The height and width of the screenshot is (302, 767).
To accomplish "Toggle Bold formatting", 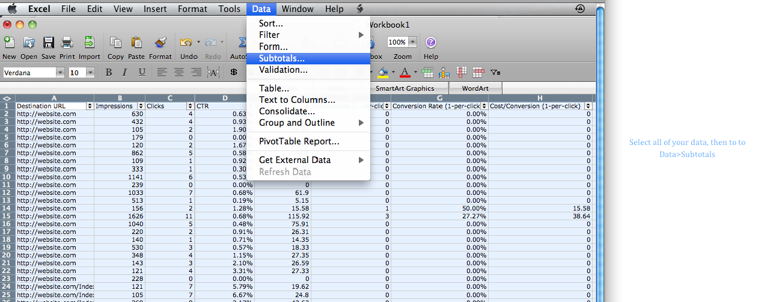I will (x=109, y=72).
